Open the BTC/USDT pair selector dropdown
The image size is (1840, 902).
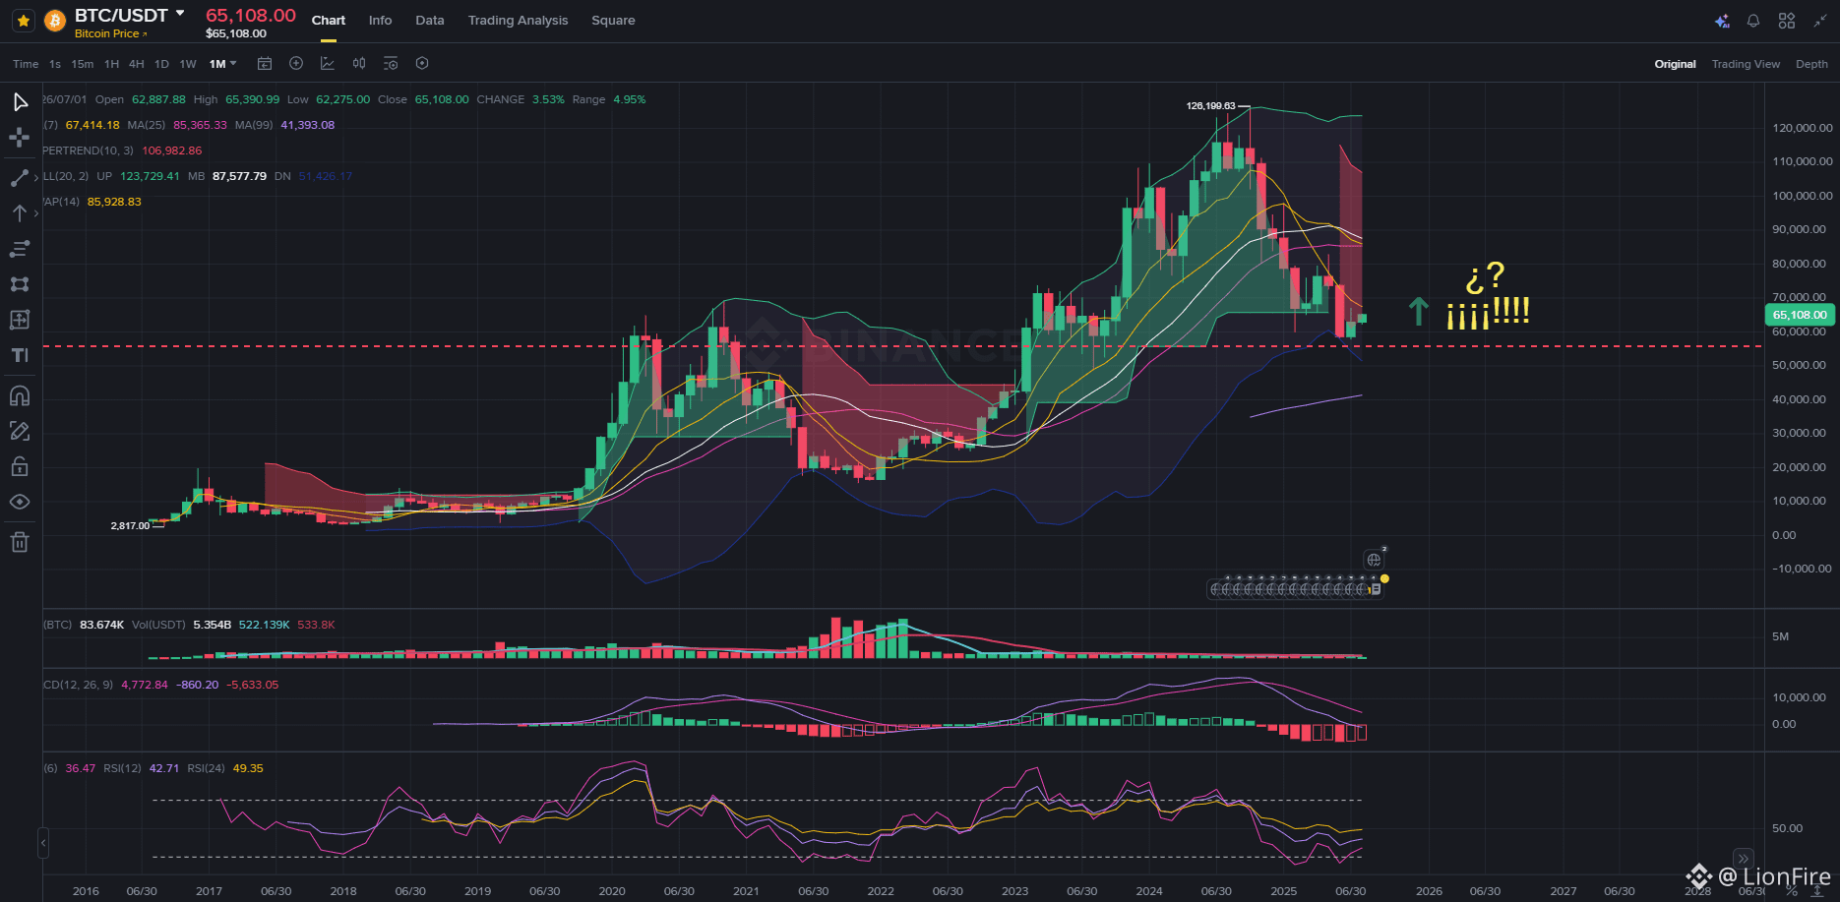click(180, 14)
